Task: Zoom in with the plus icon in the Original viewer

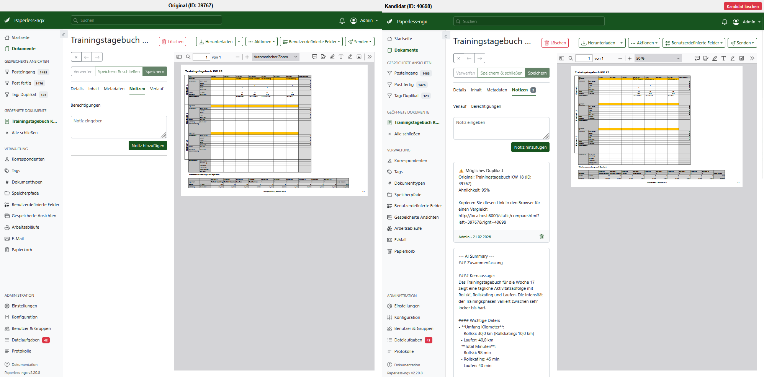Action: point(247,57)
